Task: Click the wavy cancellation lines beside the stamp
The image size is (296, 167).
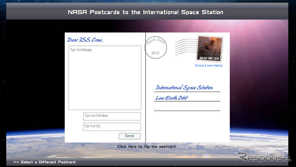Action: [x=186, y=47]
